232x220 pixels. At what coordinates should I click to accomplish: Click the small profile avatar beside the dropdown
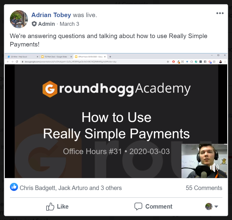coord(209,207)
